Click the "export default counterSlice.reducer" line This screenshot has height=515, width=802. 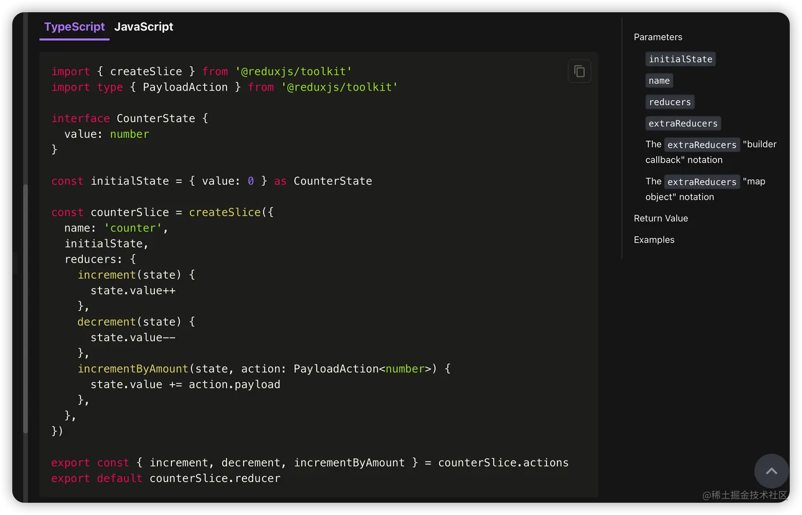(x=165, y=478)
